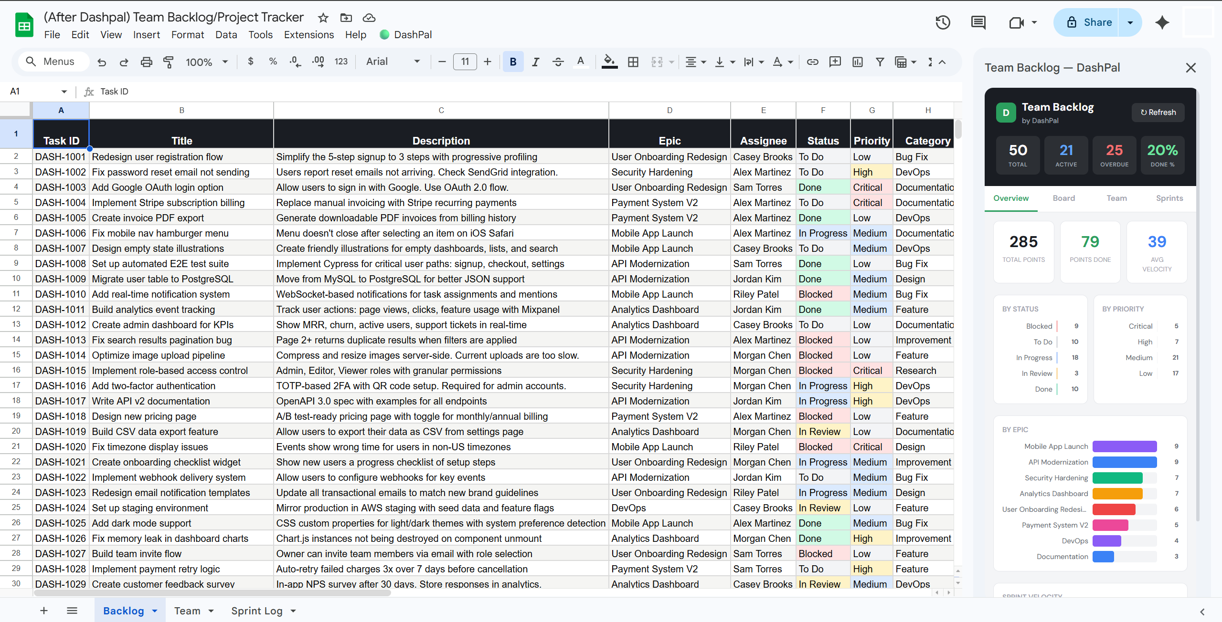Image resolution: width=1222 pixels, height=622 pixels.
Task: Toggle bold formatting button
Action: tap(513, 62)
